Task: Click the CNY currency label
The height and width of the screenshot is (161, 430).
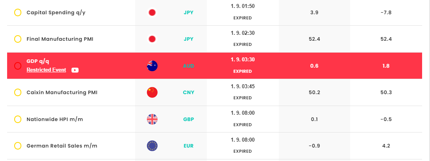Action: (189, 93)
